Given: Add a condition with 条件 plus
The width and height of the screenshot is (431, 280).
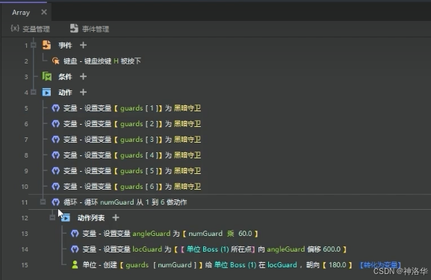Looking at the screenshot, I should coord(83,76).
